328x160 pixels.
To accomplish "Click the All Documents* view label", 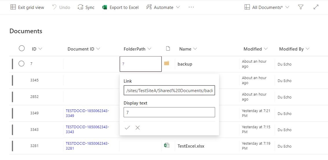I will pyautogui.click(x=267, y=8).
